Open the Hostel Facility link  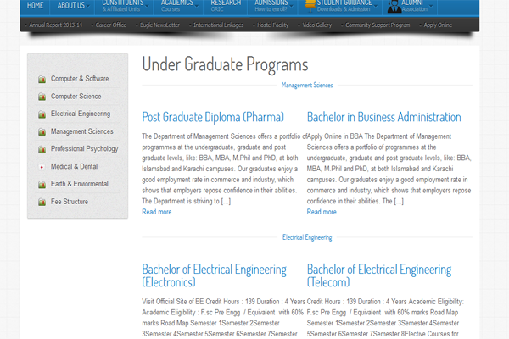(272, 25)
